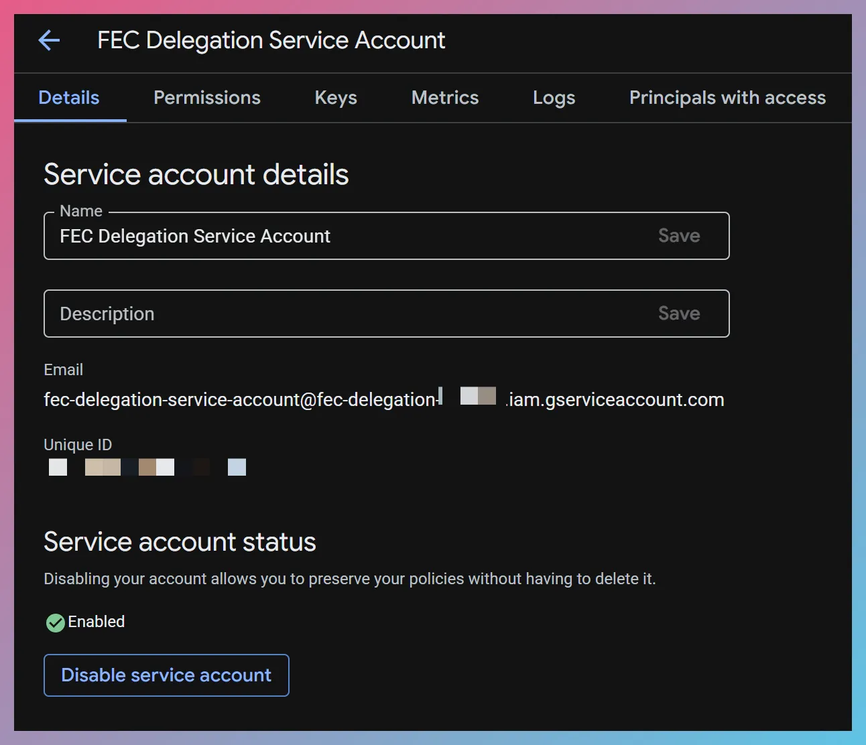Switch to the Permissions tab
Image resolution: width=866 pixels, height=745 pixels.
[x=206, y=98]
